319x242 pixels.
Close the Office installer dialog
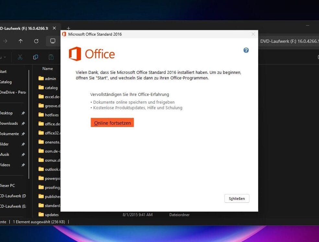(x=253, y=34)
